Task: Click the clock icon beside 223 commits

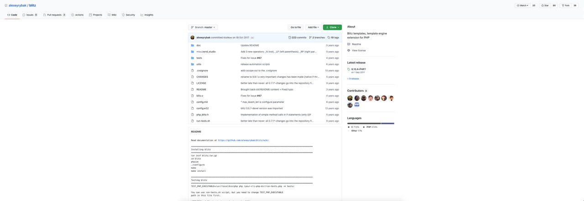Action: pyautogui.click(x=290, y=37)
